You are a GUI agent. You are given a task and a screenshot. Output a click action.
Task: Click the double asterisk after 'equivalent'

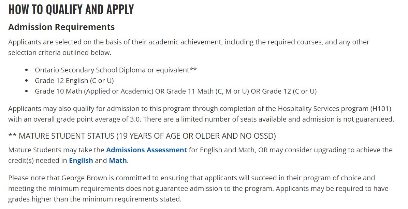(x=193, y=70)
